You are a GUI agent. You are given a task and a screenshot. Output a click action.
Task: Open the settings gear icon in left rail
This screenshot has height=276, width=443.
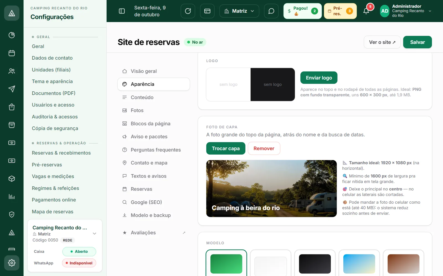(x=12, y=263)
